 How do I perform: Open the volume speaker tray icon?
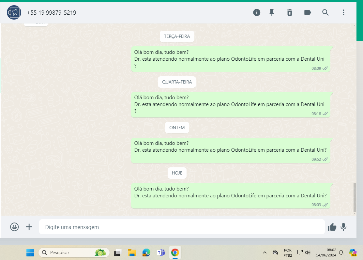pyautogui.click(x=308, y=252)
